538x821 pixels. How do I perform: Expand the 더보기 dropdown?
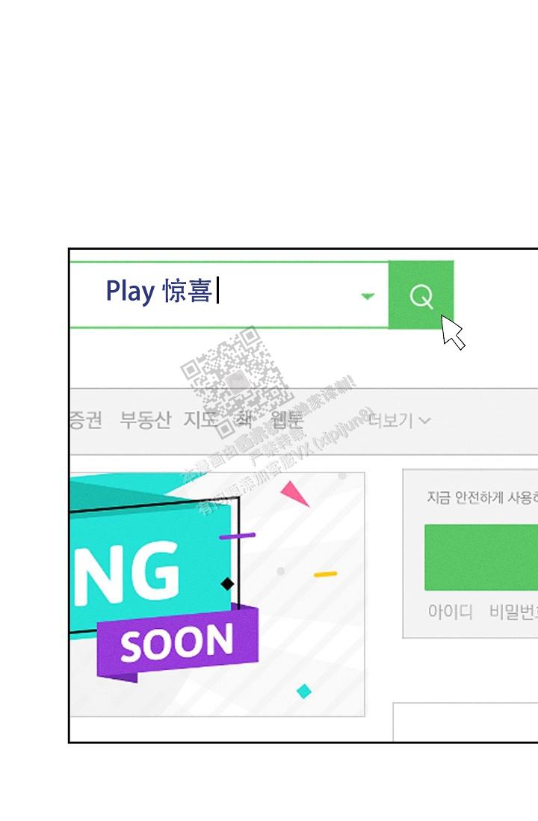399,420
